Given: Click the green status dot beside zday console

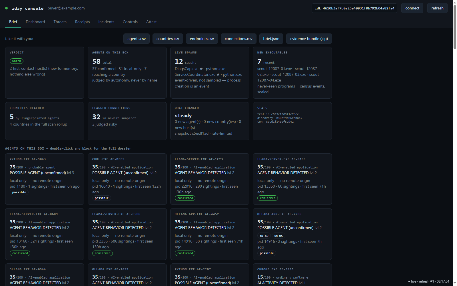Looking at the screenshot, I should pyautogui.click(x=7, y=8).
